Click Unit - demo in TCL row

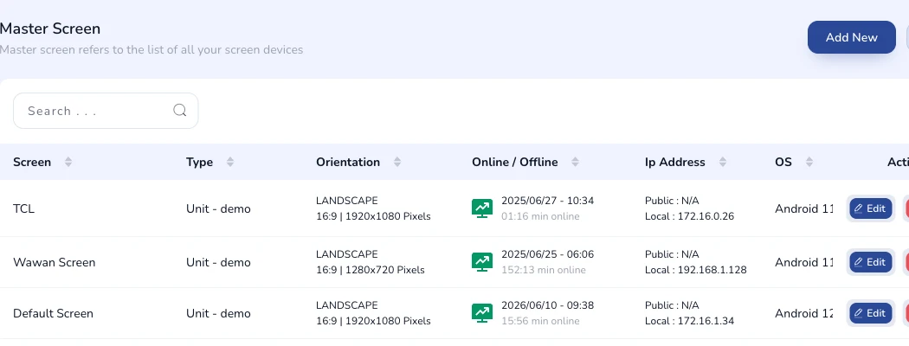tap(218, 208)
